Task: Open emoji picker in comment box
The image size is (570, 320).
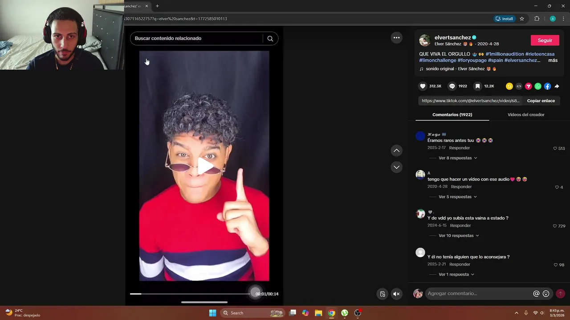Action: click(546, 294)
